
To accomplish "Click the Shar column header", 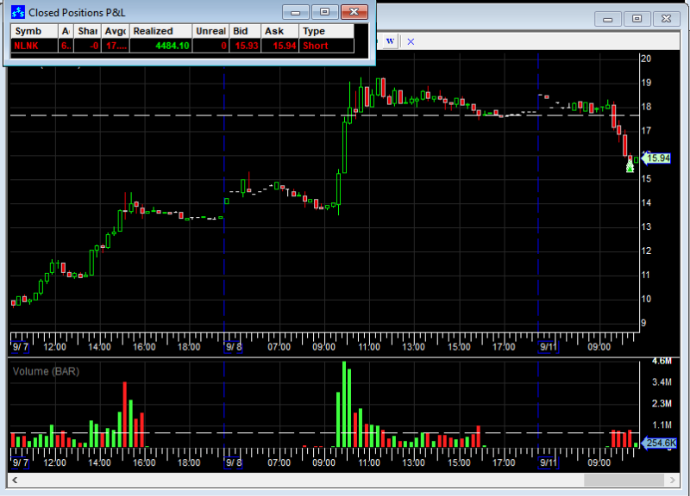I will pos(88,31).
